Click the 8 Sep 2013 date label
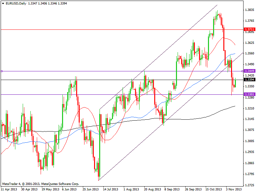 [172, 189]
